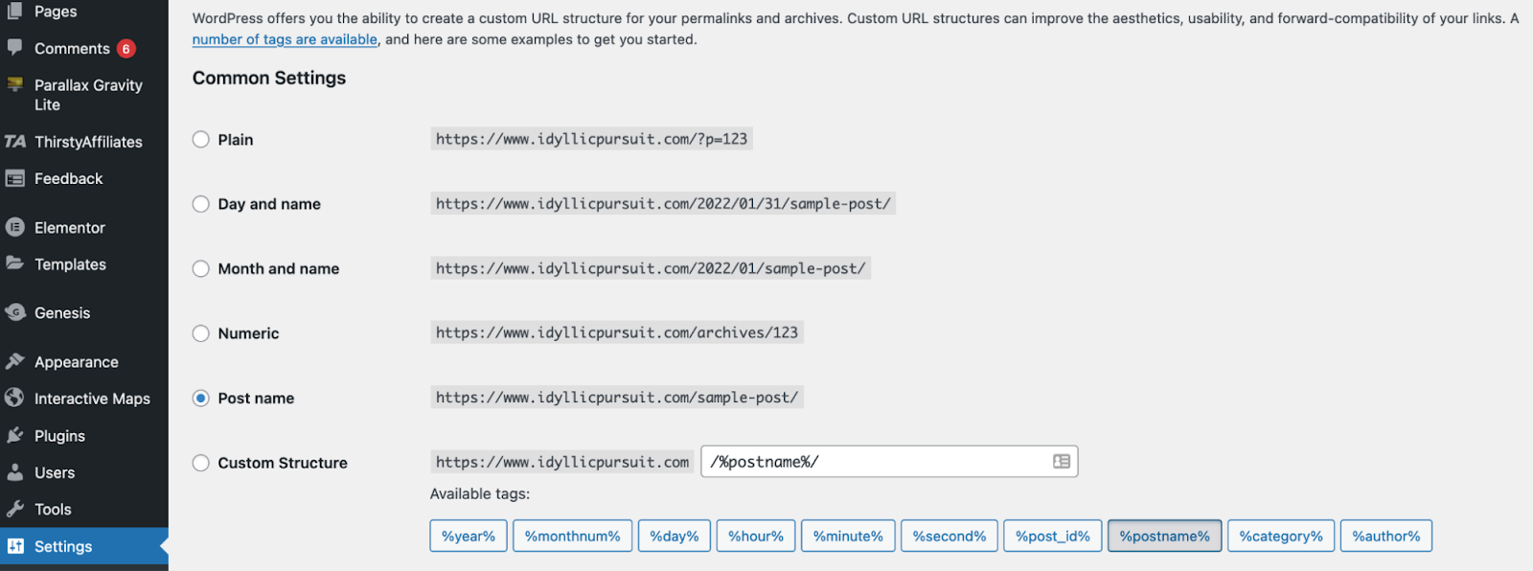Choose the Day and name radio button

[x=201, y=204]
